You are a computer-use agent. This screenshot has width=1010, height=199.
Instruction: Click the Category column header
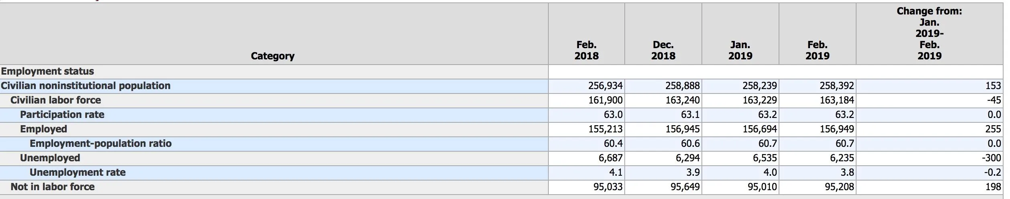(272, 56)
